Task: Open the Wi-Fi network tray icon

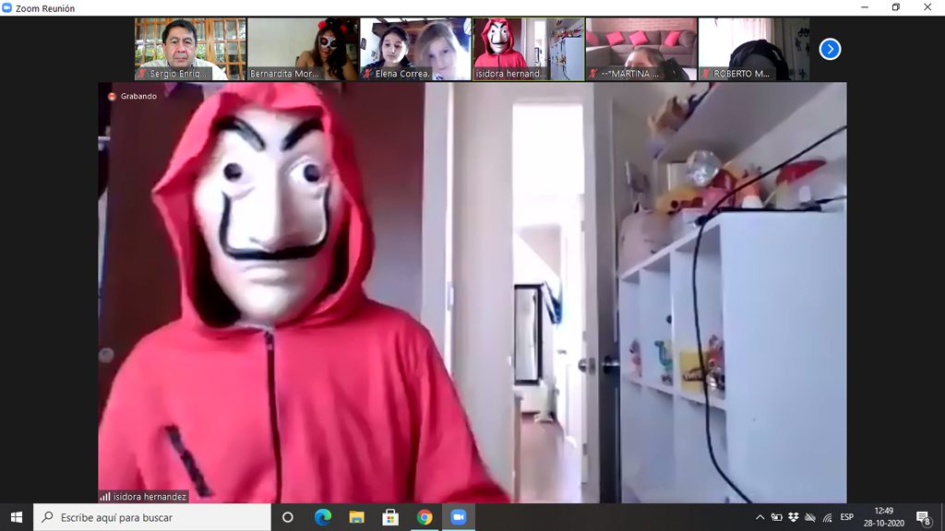Action: pos(827,517)
